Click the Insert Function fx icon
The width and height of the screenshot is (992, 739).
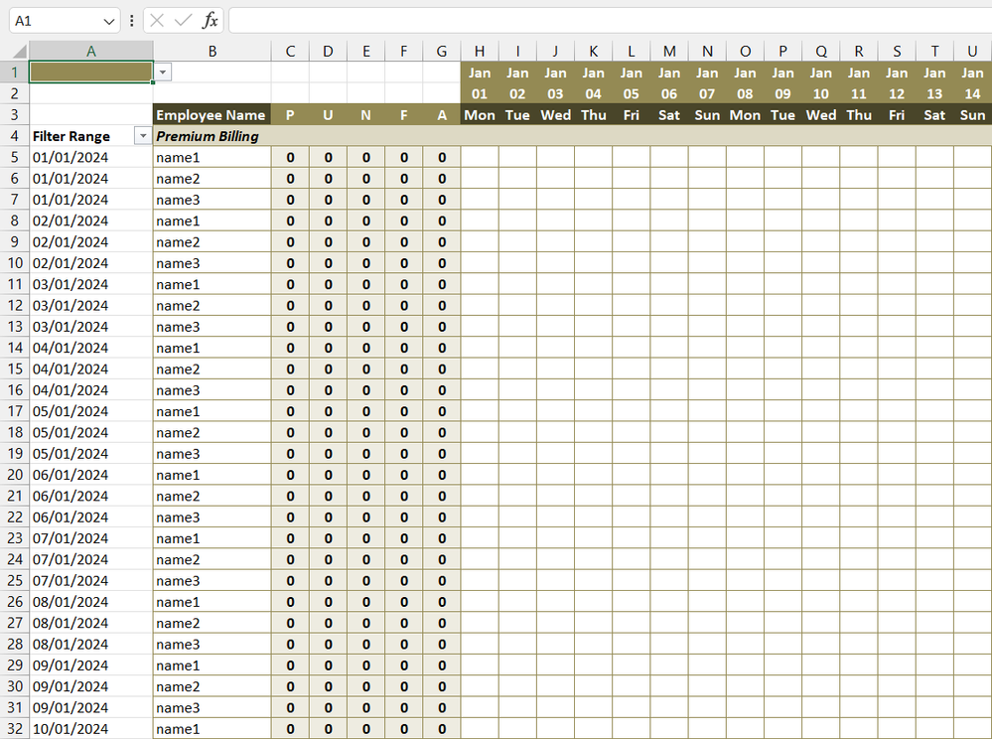click(211, 21)
